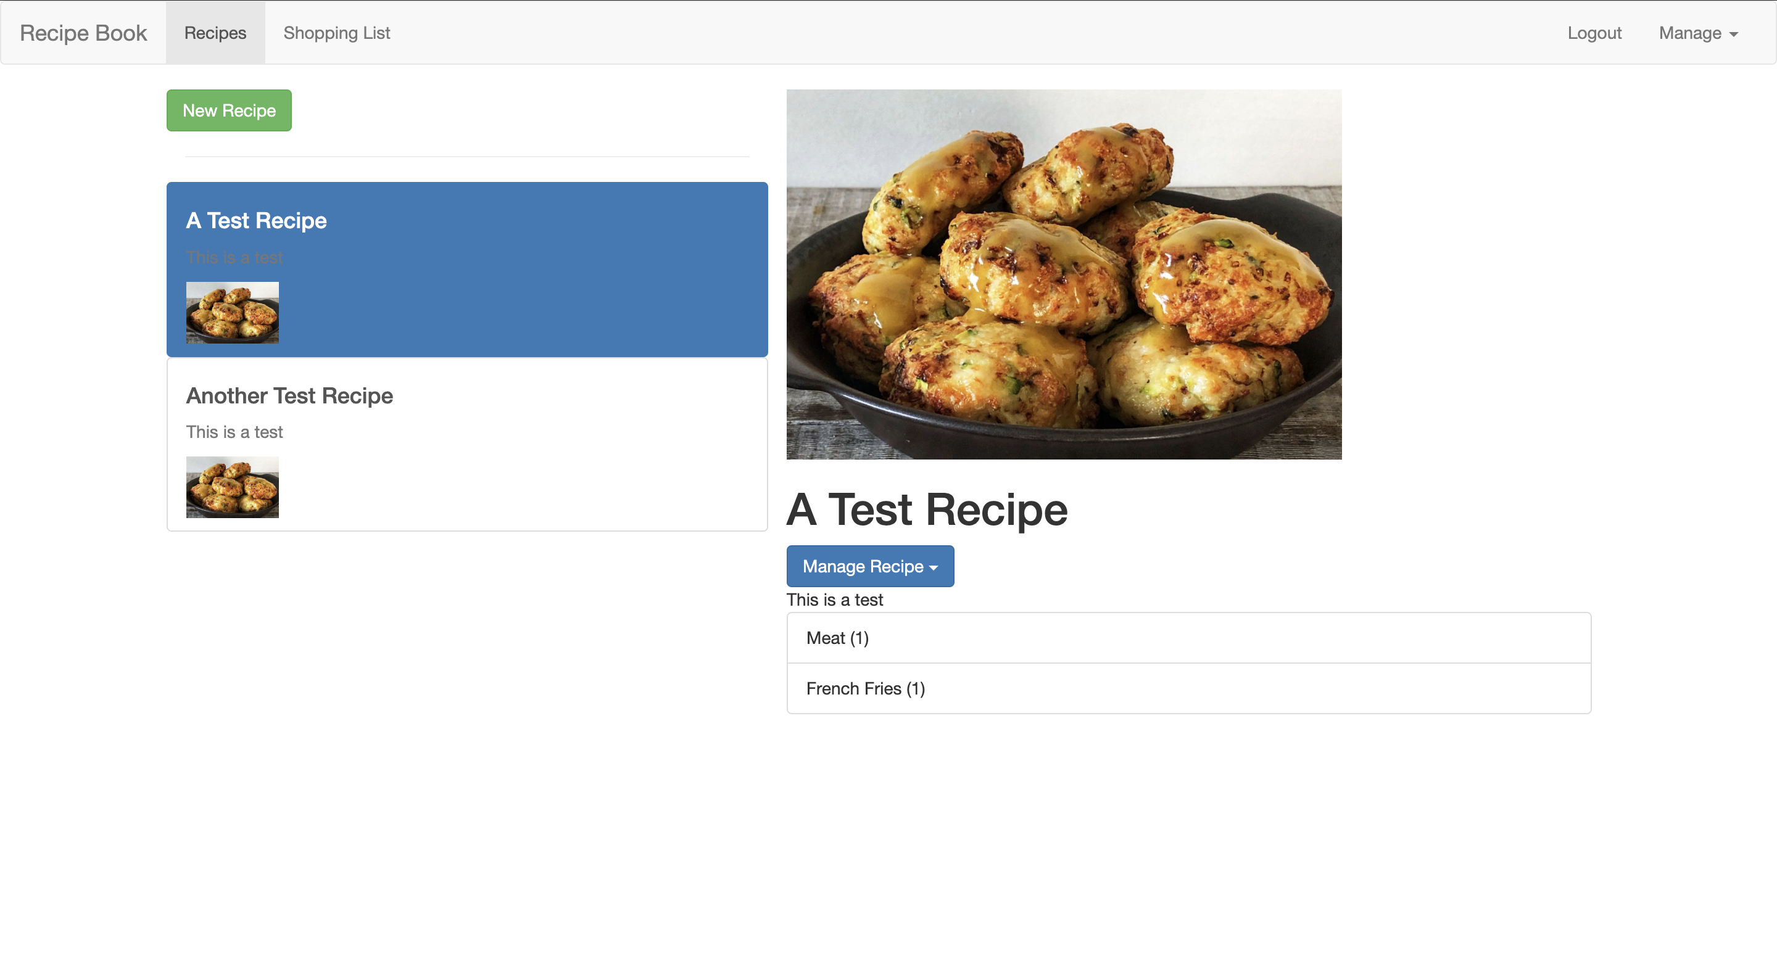
Task: Click the large A Test Recipe heading
Action: coord(926,509)
